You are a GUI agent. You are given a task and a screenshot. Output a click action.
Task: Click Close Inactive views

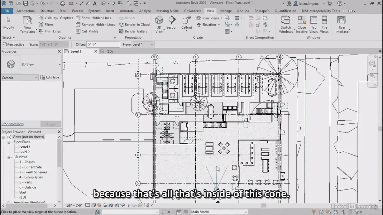click(302, 25)
